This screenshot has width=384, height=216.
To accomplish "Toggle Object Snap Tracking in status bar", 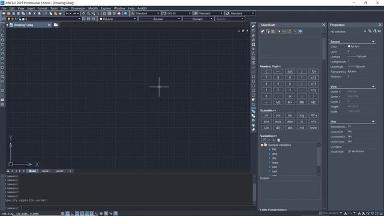I will 86,214.
